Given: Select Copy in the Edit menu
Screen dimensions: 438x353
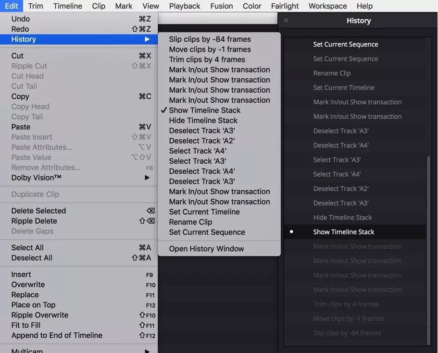Looking at the screenshot, I should click(x=79, y=96).
